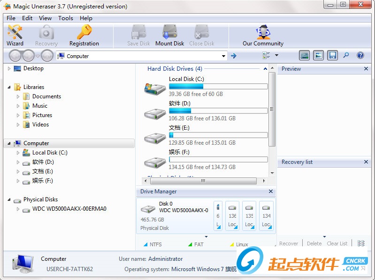Click the horizontal scrollbar thumb in drive list
Image resolution: width=375 pixels, height=280 pixels.
[x=203, y=181]
